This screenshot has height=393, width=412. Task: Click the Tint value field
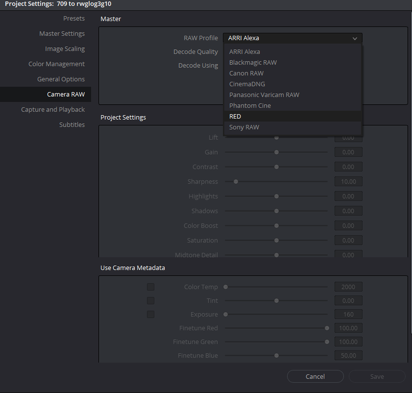(349, 301)
